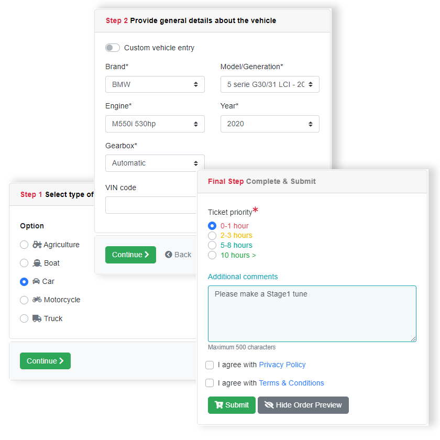Click the truck icon beside Truck
This screenshot has height=440, width=440.
[x=37, y=318]
